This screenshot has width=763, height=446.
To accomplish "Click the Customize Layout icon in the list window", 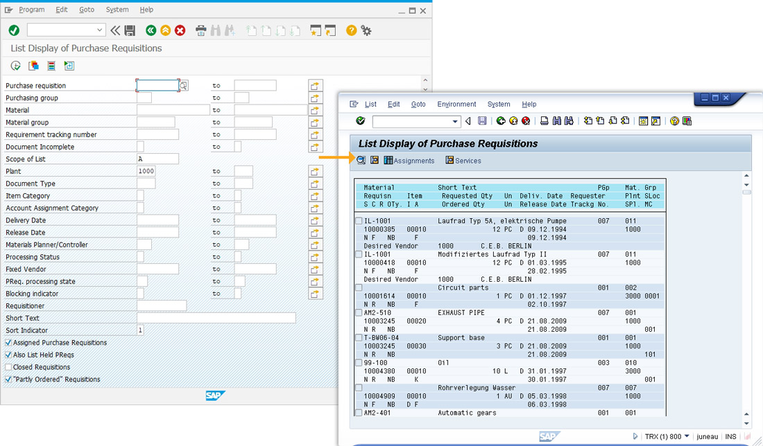I will pyautogui.click(x=687, y=121).
